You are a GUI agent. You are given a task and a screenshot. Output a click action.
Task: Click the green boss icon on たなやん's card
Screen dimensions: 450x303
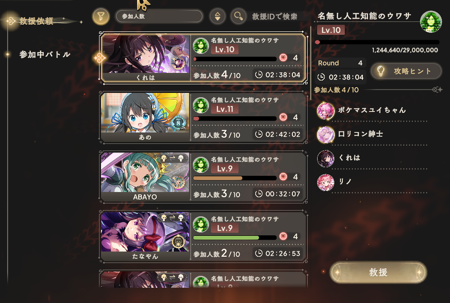[x=200, y=224]
